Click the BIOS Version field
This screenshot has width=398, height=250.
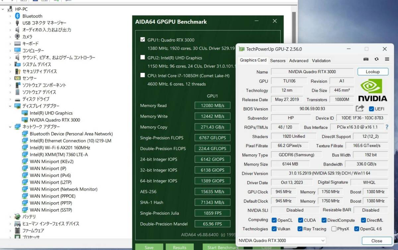(312, 109)
